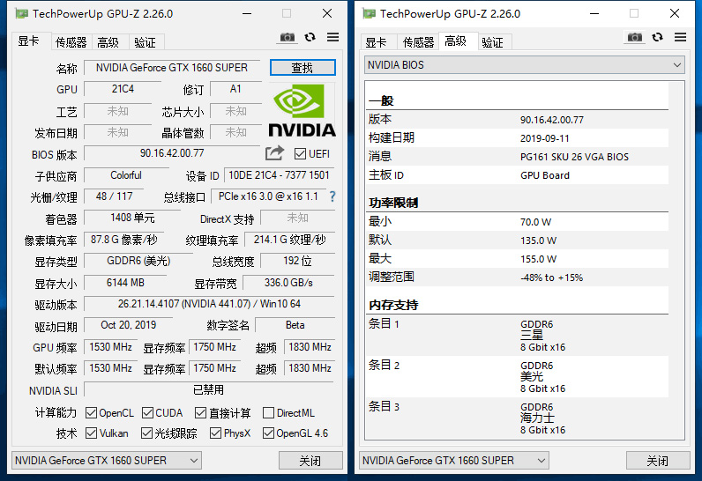This screenshot has height=481, width=702.
Task: Click the 关闭 button in the left window
Action: click(310, 461)
